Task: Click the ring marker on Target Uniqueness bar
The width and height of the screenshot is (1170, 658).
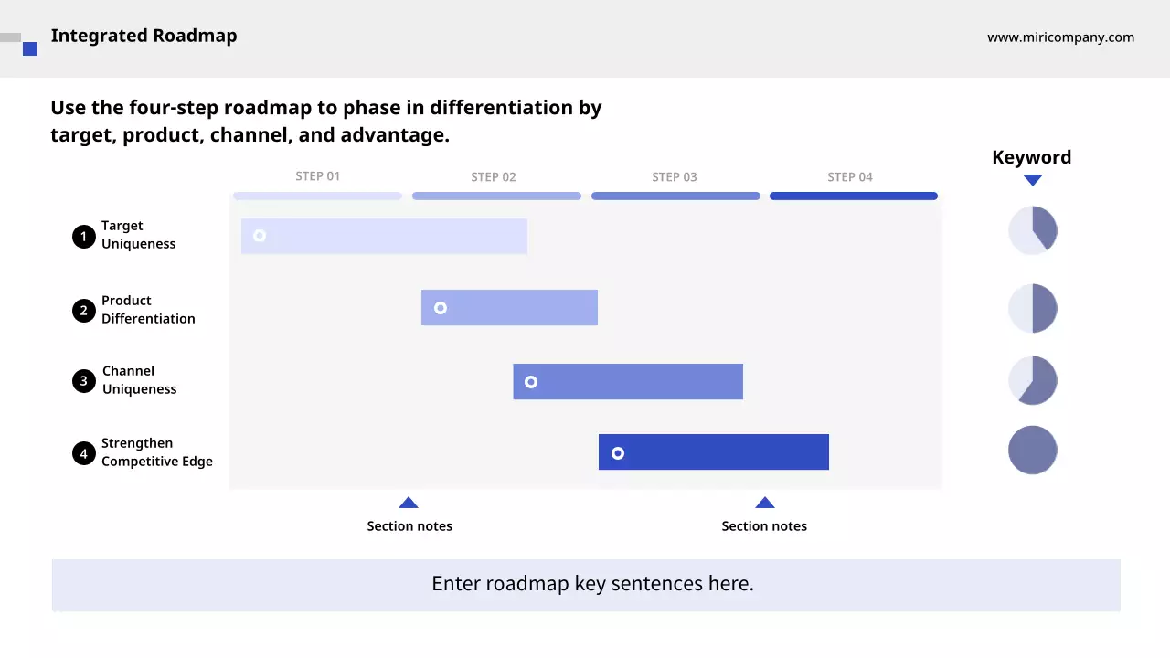Action: (260, 236)
